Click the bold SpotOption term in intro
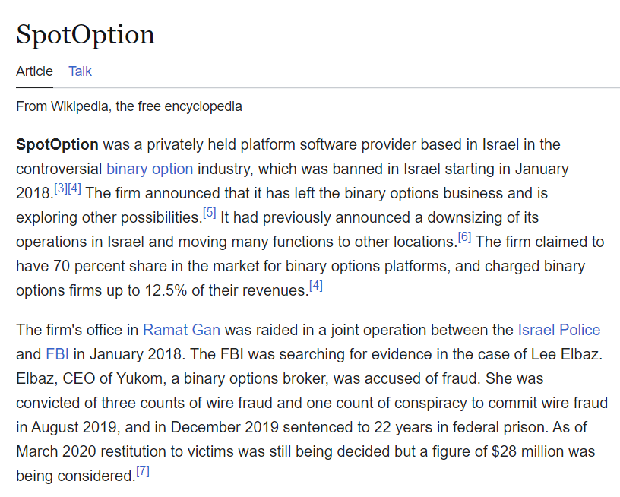Image resolution: width=620 pixels, height=497 pixels. [x=57, y=144]
